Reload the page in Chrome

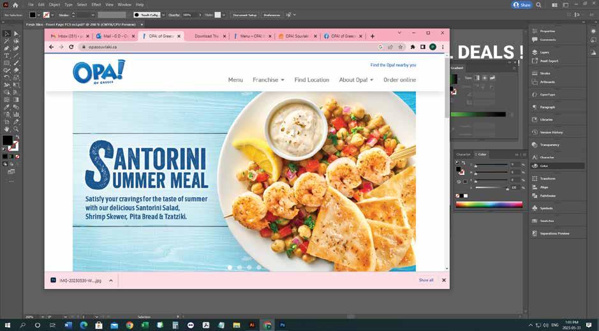71,47
